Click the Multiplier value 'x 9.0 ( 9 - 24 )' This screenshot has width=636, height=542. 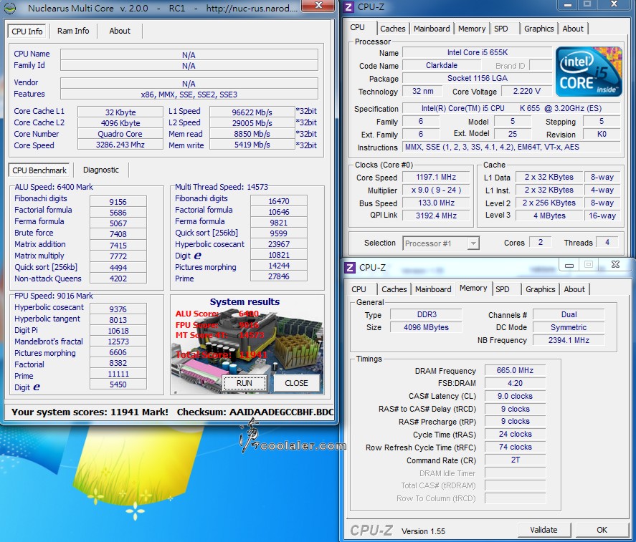click(x=436, y=190)
